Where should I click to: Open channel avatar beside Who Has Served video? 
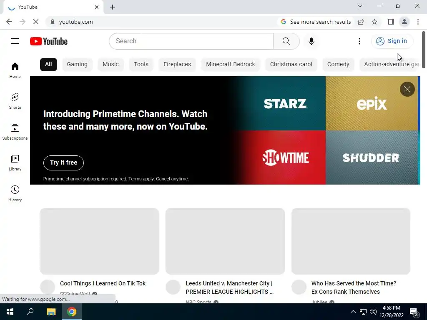tap(299, 287)
